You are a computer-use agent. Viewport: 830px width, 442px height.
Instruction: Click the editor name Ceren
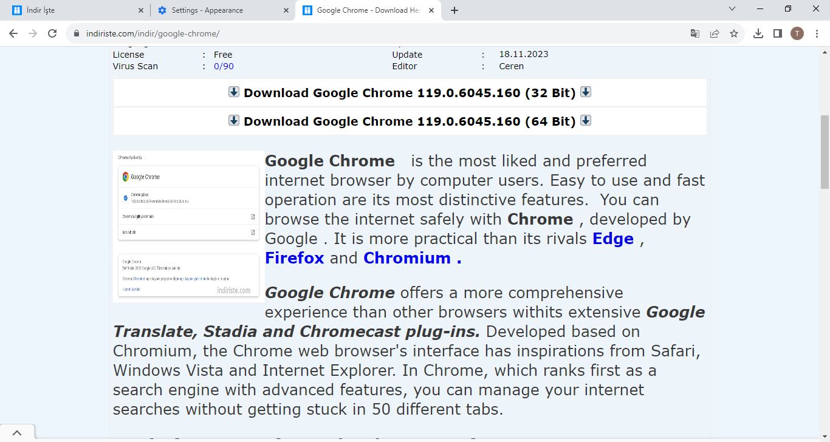click(512, 66)
